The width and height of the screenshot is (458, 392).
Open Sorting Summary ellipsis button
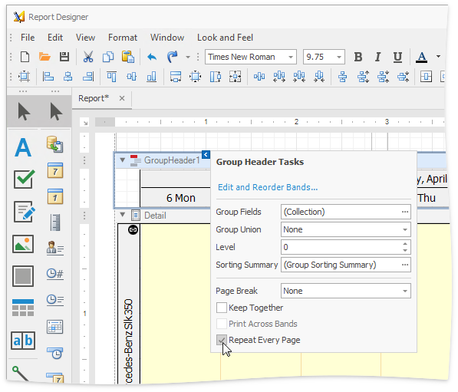405,265
